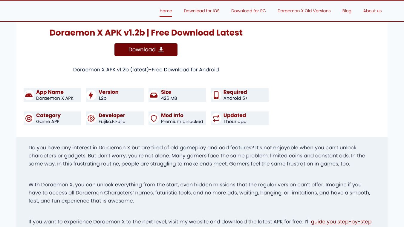The height and width of the screenshot is (227, 404).
Task: Open Doraemon X Old Versions
Action: coord(304,11)
